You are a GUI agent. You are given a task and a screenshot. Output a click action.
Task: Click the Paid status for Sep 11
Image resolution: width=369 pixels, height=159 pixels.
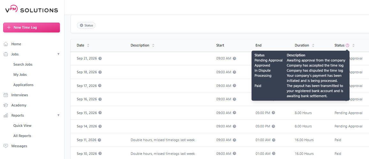click(338, 140)
